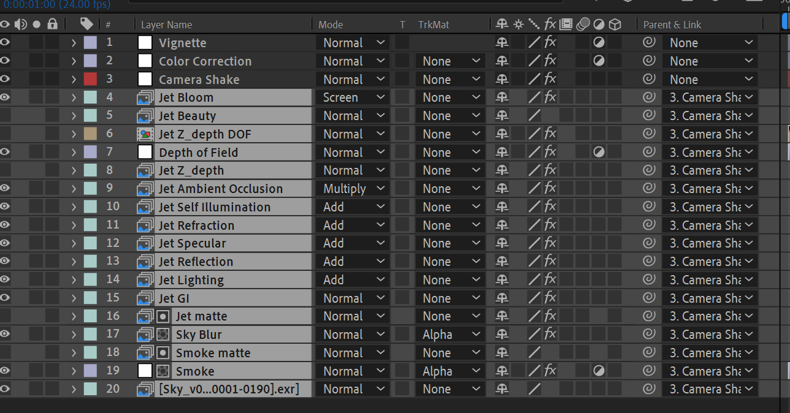Click the shy switch on Jet Specular layer
Image resolution: width=790 pixels, height=413 pixels.
(x=502, y=243)
